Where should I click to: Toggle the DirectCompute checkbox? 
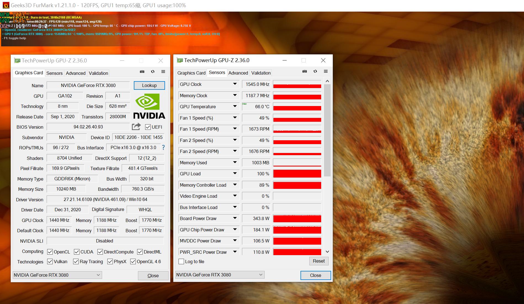(x=100, y=252)
